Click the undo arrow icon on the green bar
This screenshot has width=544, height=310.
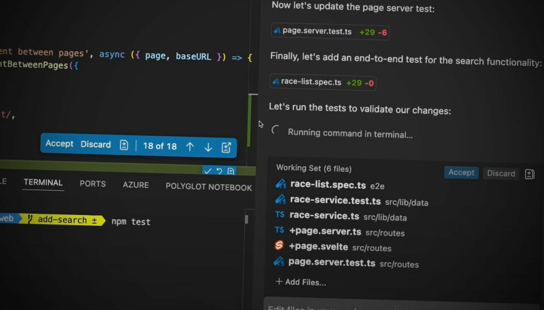pos(219,171)
